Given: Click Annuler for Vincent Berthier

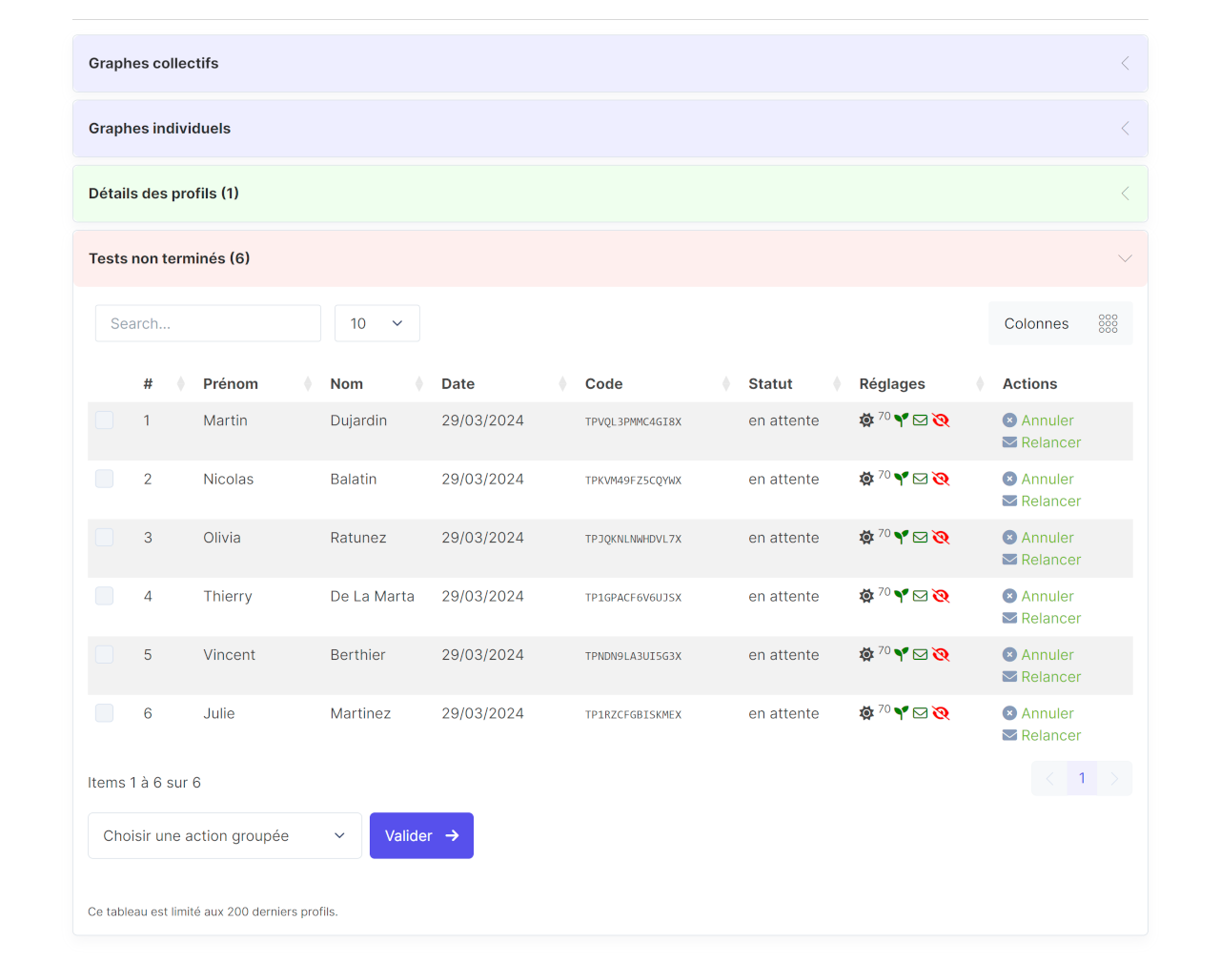Looking at the screenshot, I should (1047, 655).
